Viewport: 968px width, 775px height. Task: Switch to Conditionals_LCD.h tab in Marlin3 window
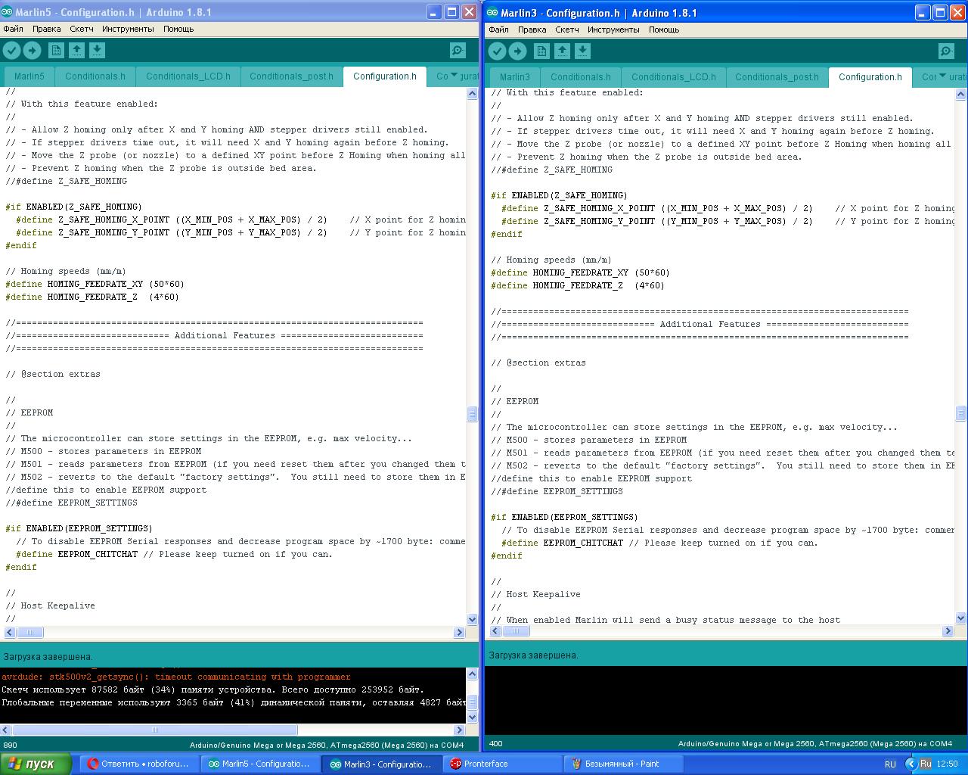[x=674, y=77]
